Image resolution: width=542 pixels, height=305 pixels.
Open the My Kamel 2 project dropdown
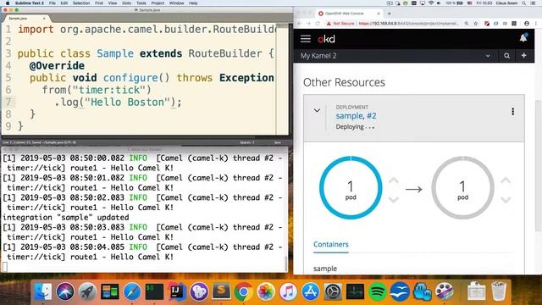click(488, 56)
